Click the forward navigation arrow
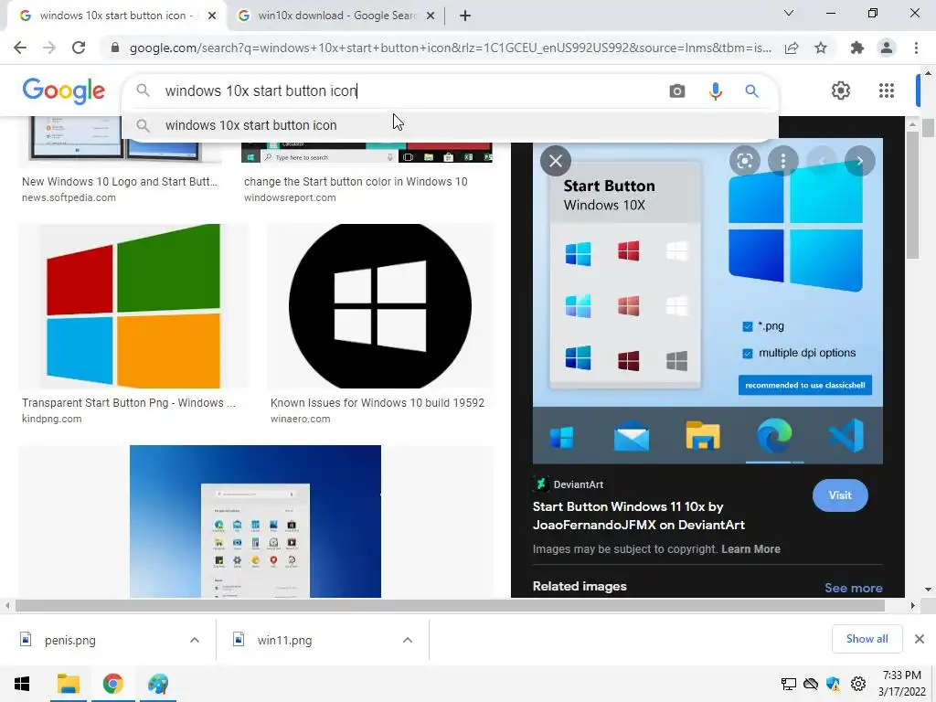The width and height of the screenshot is (936, 702). pyautogui.click(x=49, y=48)
